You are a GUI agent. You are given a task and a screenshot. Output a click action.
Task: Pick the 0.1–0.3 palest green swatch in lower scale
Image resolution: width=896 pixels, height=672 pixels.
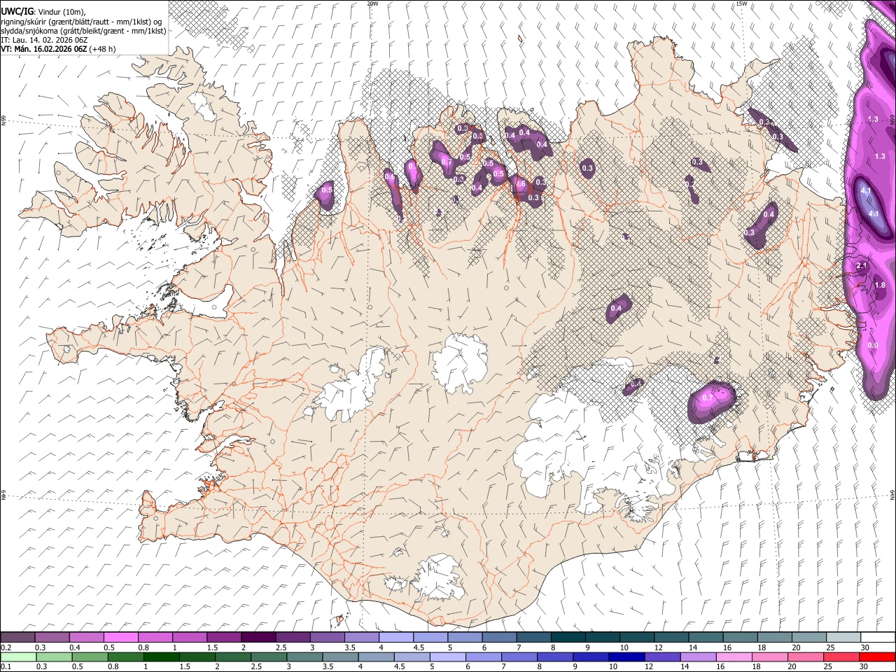pos(17,657)
